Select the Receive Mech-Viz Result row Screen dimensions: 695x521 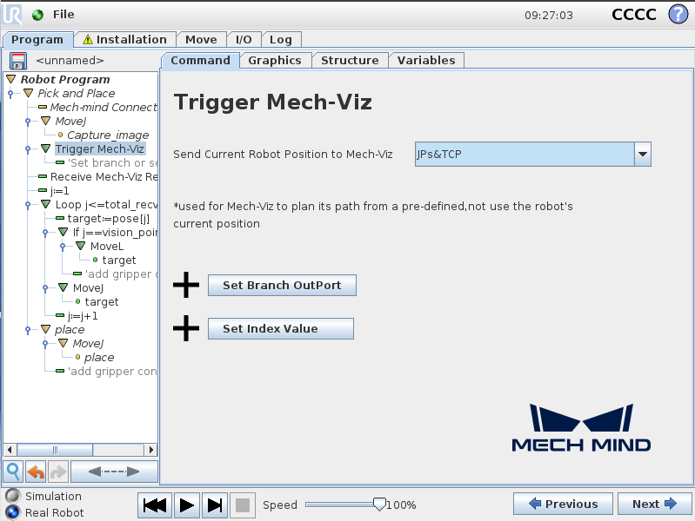(104, 176)
